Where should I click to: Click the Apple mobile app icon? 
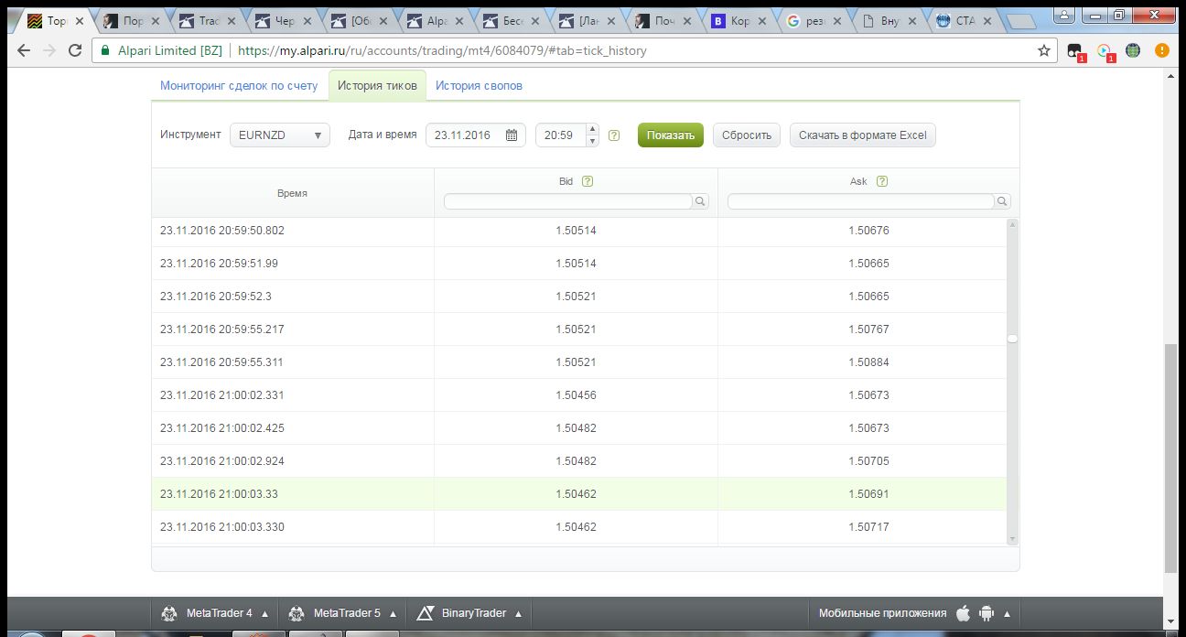coord(963,613)
